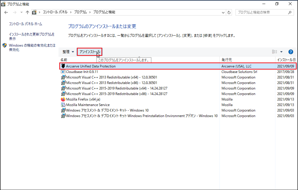The image size is (298, 190).
Task: Expand the view options dropdown arrow
Action: (281, 52)
